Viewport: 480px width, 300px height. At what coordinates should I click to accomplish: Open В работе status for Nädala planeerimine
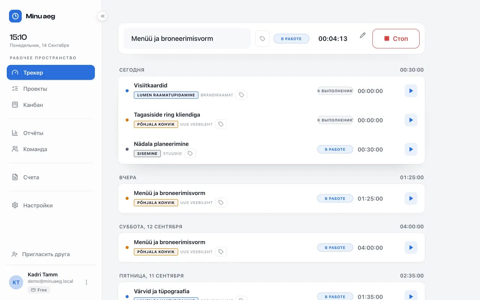(335, 149)
